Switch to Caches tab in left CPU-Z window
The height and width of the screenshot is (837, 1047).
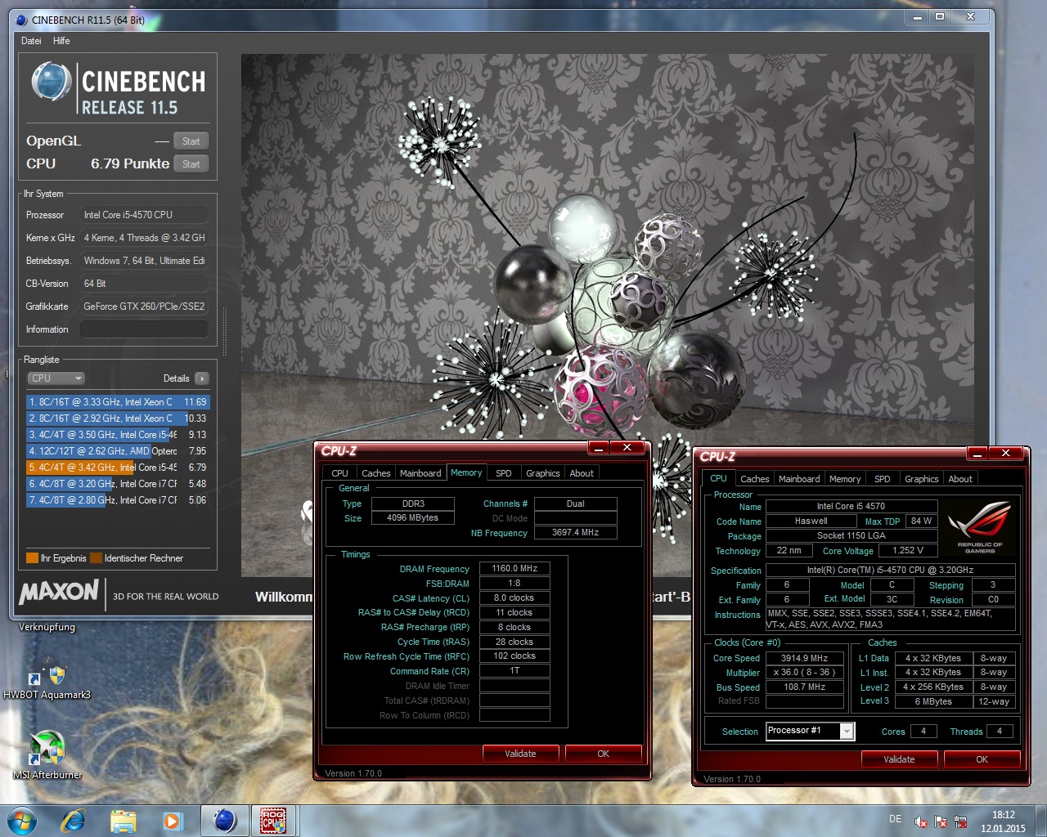tap(375, 473)
